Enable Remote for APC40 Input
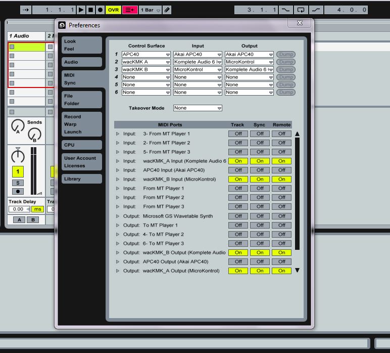The image size is (390, 353). point(281,170)
